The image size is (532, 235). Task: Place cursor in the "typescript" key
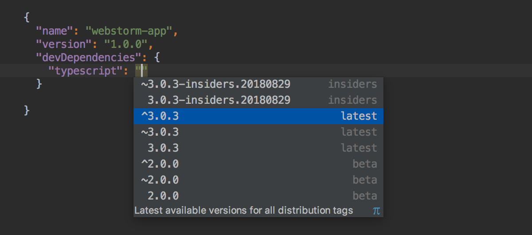[85, 70]
